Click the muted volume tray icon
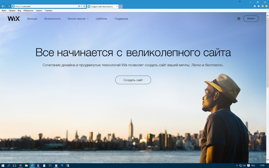 pos(244,166)
